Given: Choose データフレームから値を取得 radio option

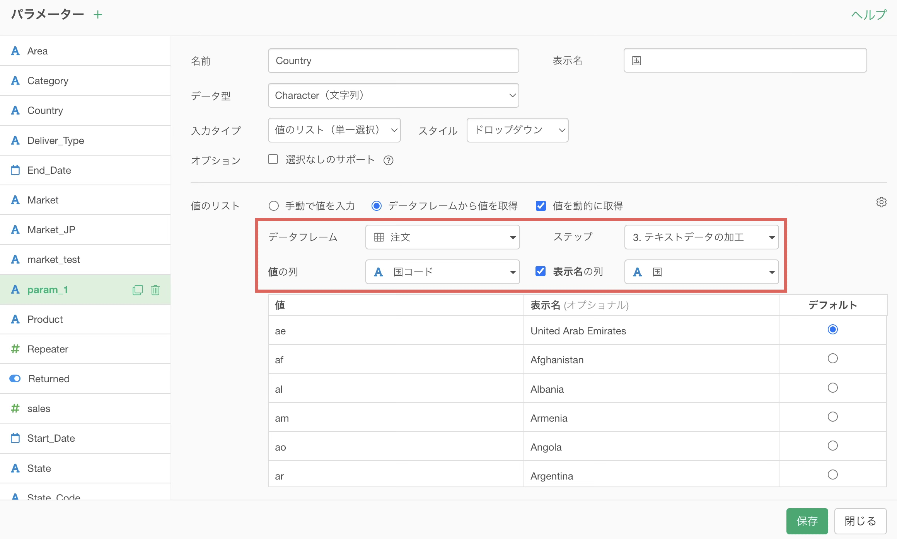Looking at the screenshot, I should tap(377, 206).
